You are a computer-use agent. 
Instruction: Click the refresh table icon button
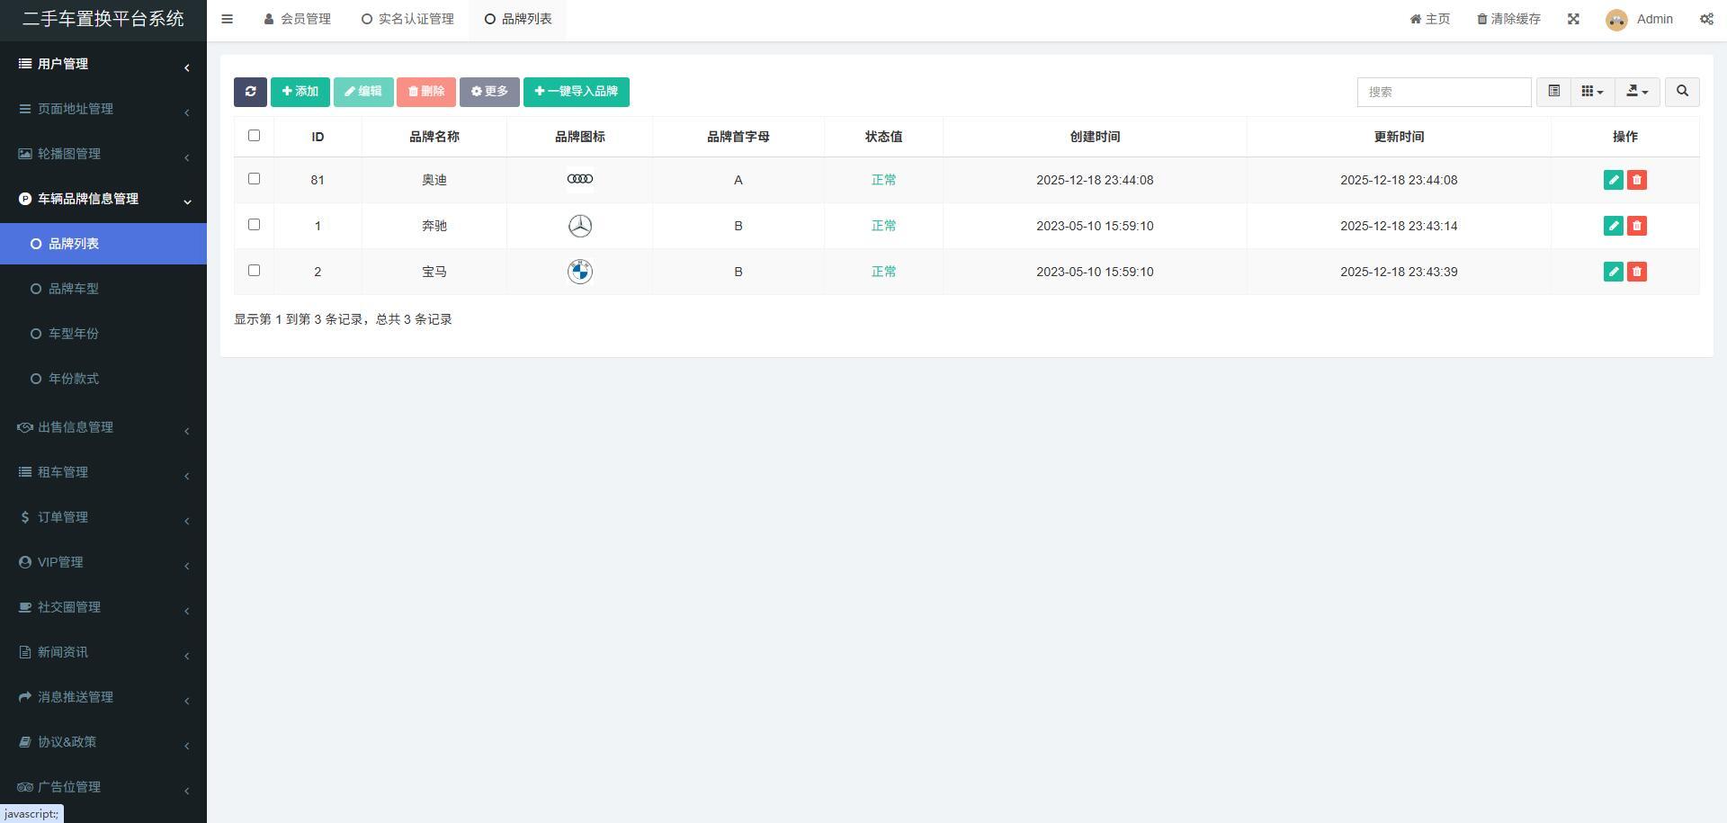point(250,92)
